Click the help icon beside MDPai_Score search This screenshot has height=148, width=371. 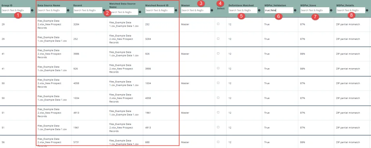(x=331, y=10)
